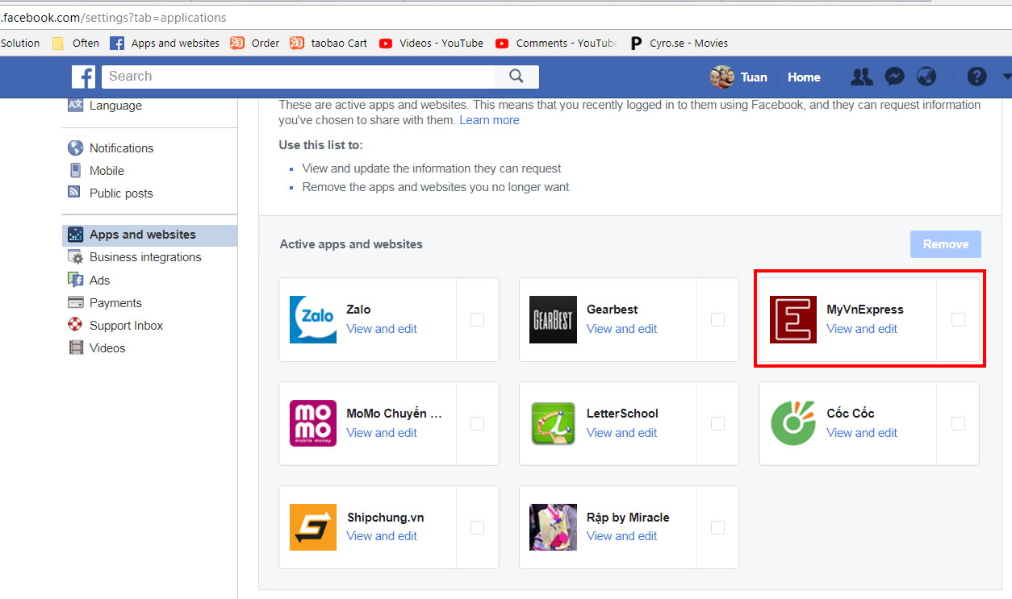Open the taobao Cart bookmark
The height and width of the screenshot is (599, 1012).
tap(328, 43)
